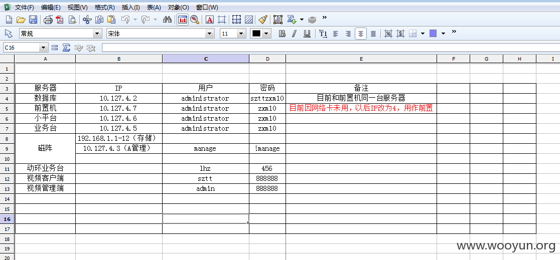Print with the printer icon

[x=48, y=20]
